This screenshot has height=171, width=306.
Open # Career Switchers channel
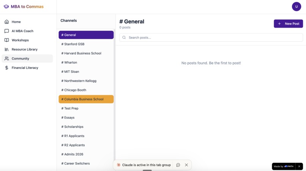coord(86,163)
